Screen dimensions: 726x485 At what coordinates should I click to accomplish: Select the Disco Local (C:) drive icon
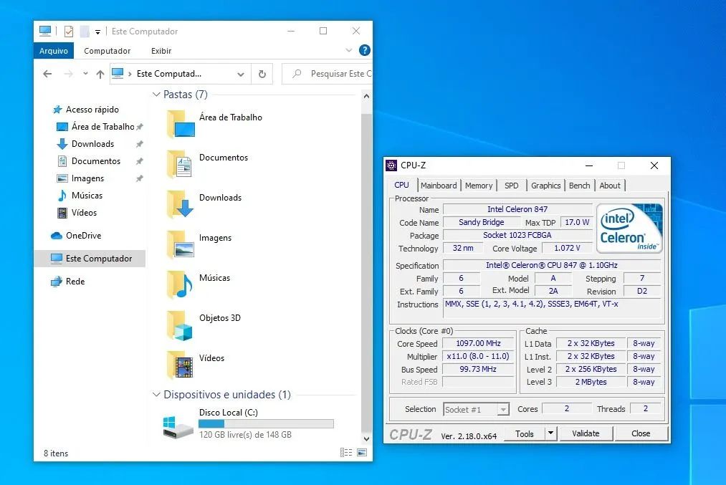(178, 427)
